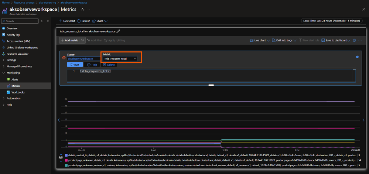Click the Azure Monitor workspace title icon
Image resolution: width=369 pixels, height=174 pixels.
[5, 11]
